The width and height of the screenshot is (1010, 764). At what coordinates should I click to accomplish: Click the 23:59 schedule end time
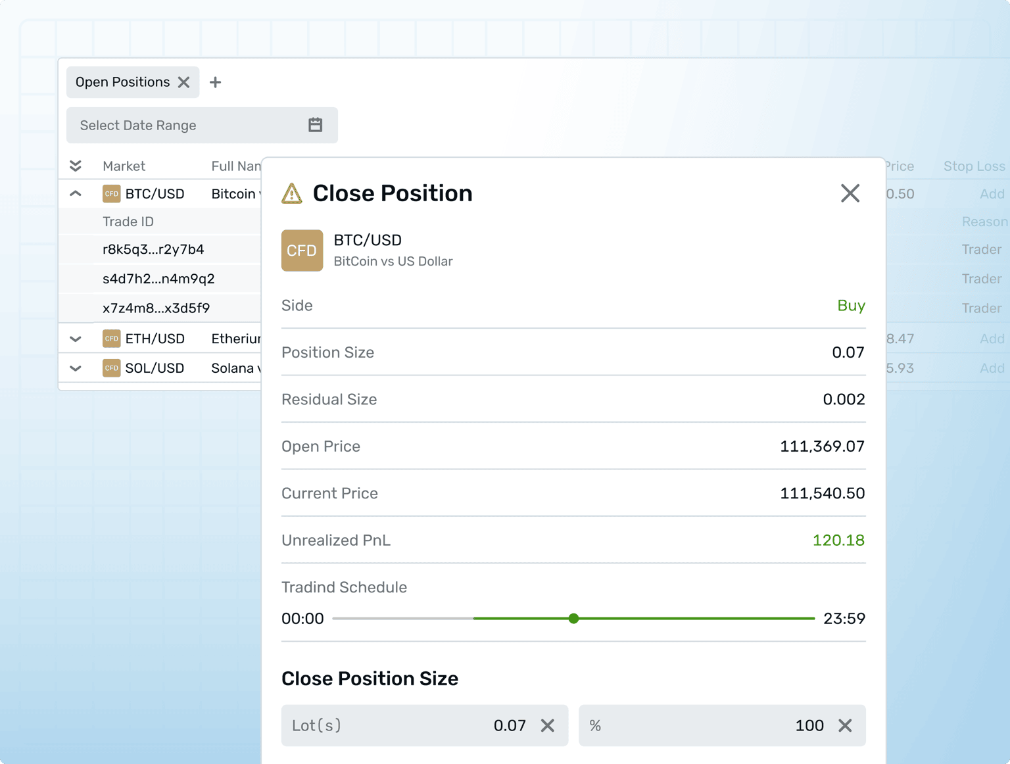pyautogui.click(x=844, y=619)
